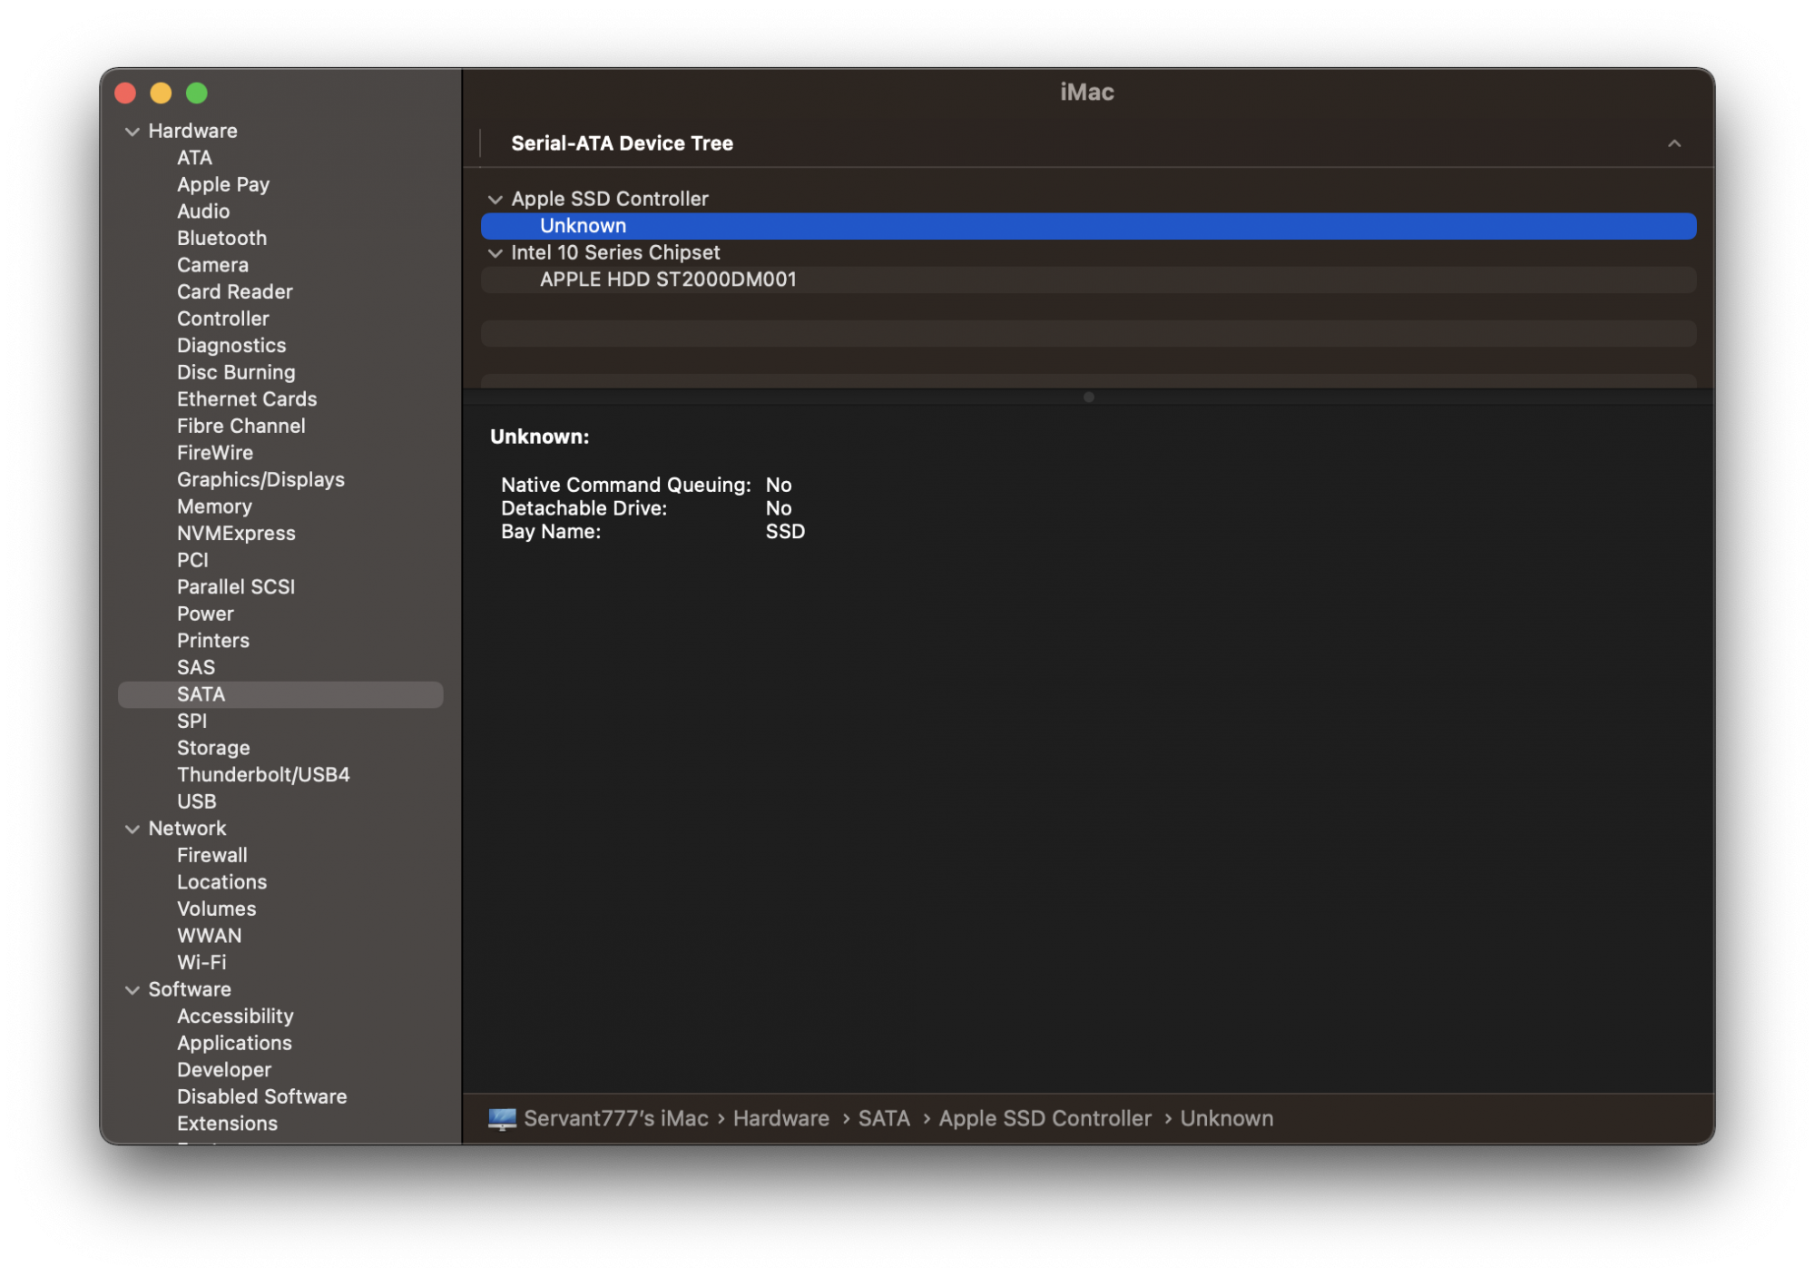Collapse the Hardware section in sidebar
The height and width of the screenshot is (1277, 1815).
point(132,132)
